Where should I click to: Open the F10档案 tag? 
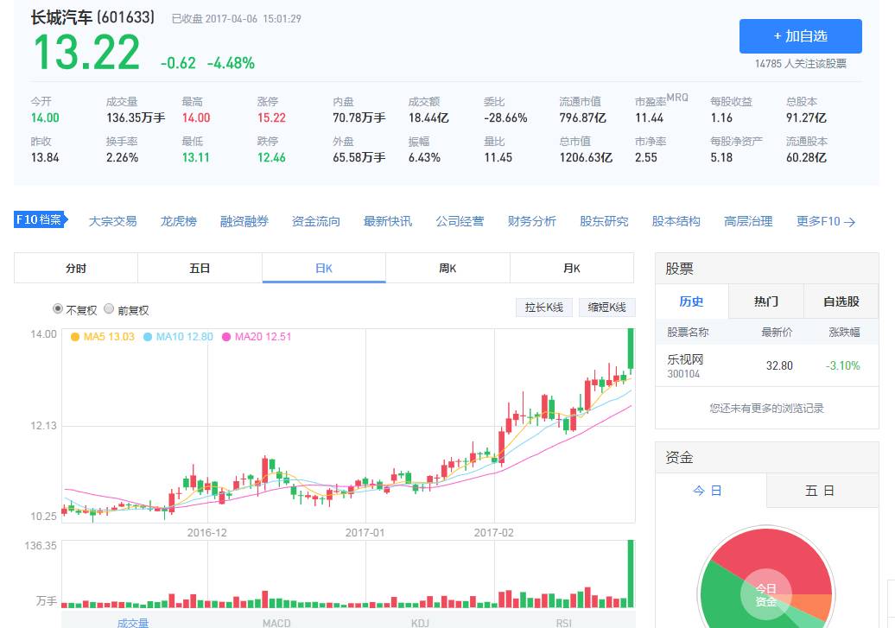tap(41, 219)
